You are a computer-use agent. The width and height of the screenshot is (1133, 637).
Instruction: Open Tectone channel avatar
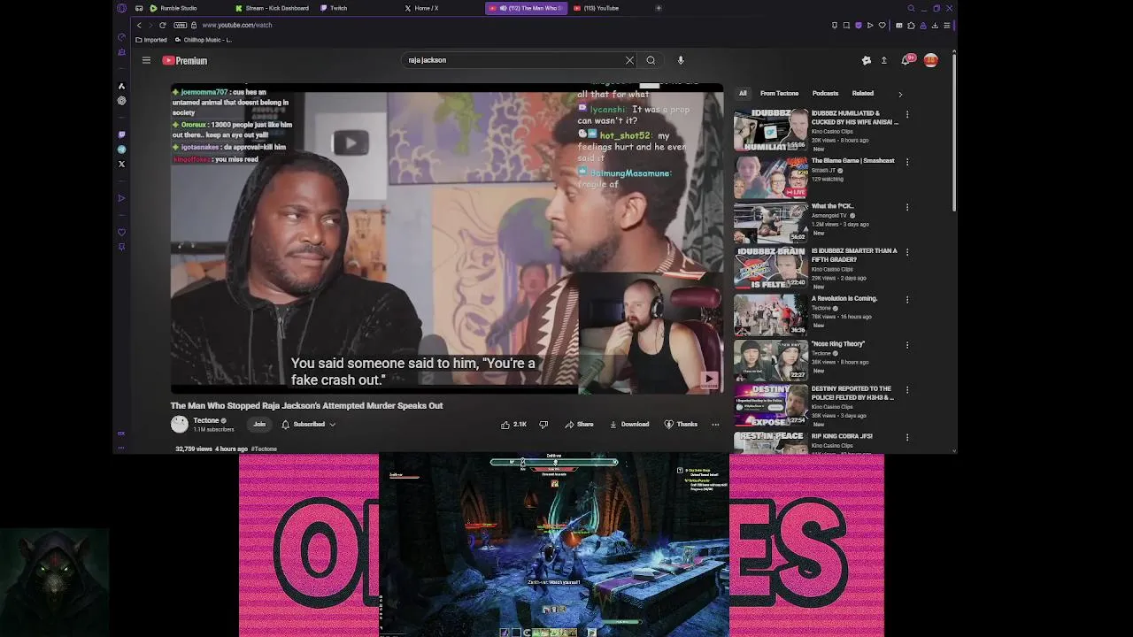pyautogui.click(x=180, y=425)
